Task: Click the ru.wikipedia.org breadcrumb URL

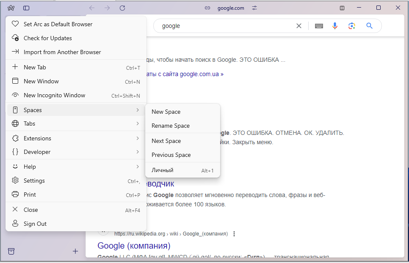Action: (x=171, y=234)
